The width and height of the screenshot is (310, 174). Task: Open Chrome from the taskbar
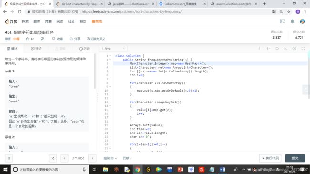click(137, 169)
